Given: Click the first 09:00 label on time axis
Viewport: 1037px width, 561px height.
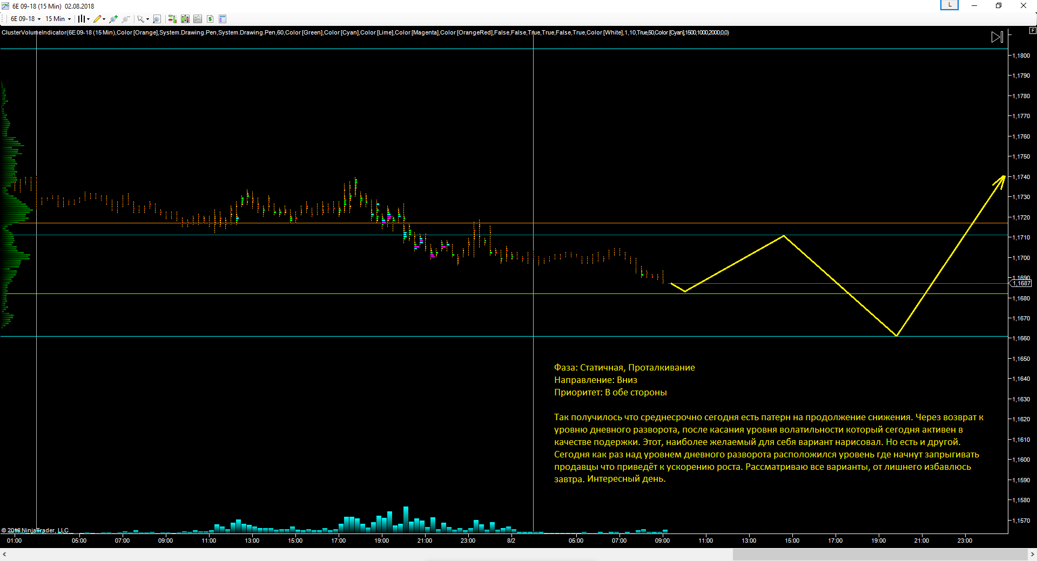Looking at the screenshot, I should click(165, 541).
